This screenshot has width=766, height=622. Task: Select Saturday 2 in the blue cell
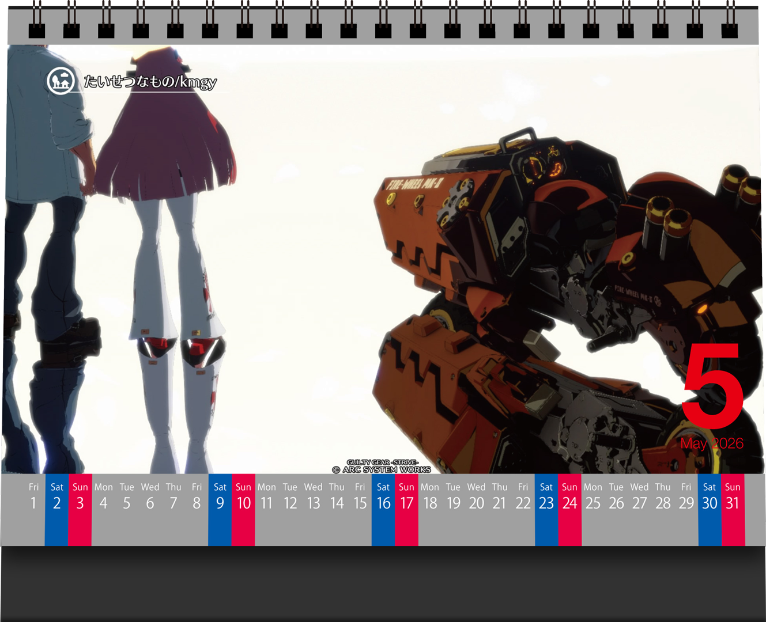[56, 498]
